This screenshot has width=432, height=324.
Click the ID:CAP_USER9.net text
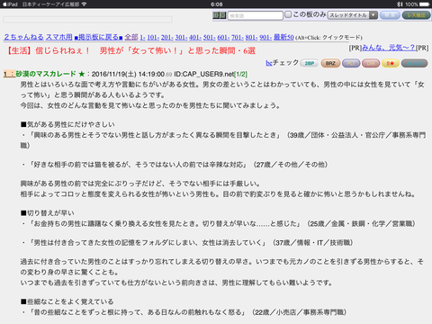click(204, 74)
